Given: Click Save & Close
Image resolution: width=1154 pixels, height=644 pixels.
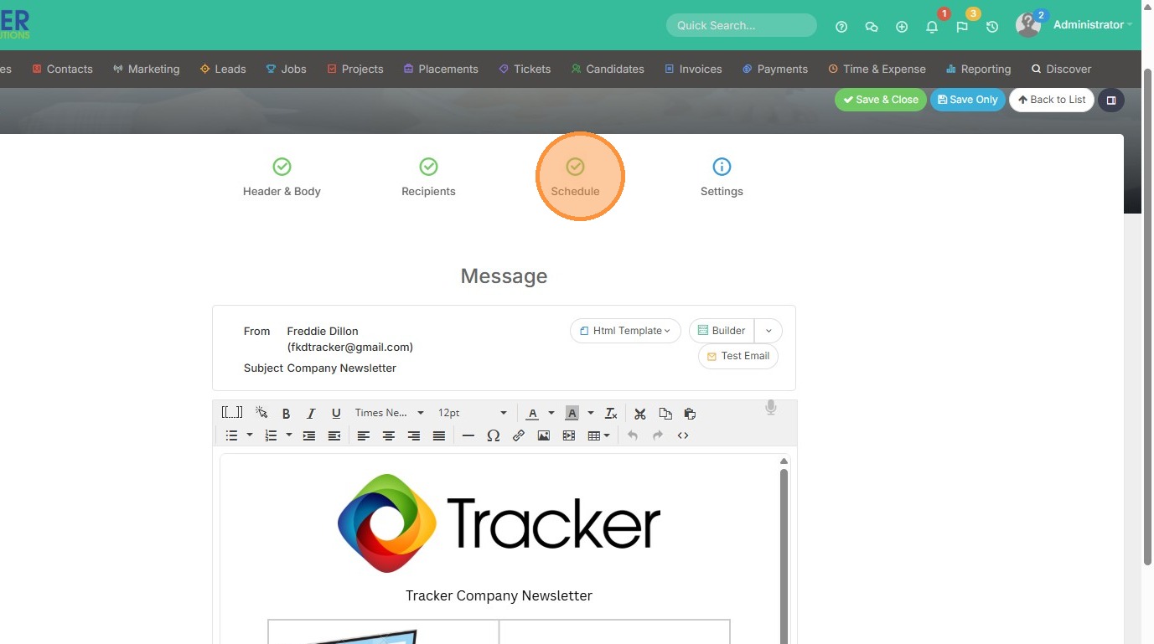Looking at the screenshot, I should (881, 100).
